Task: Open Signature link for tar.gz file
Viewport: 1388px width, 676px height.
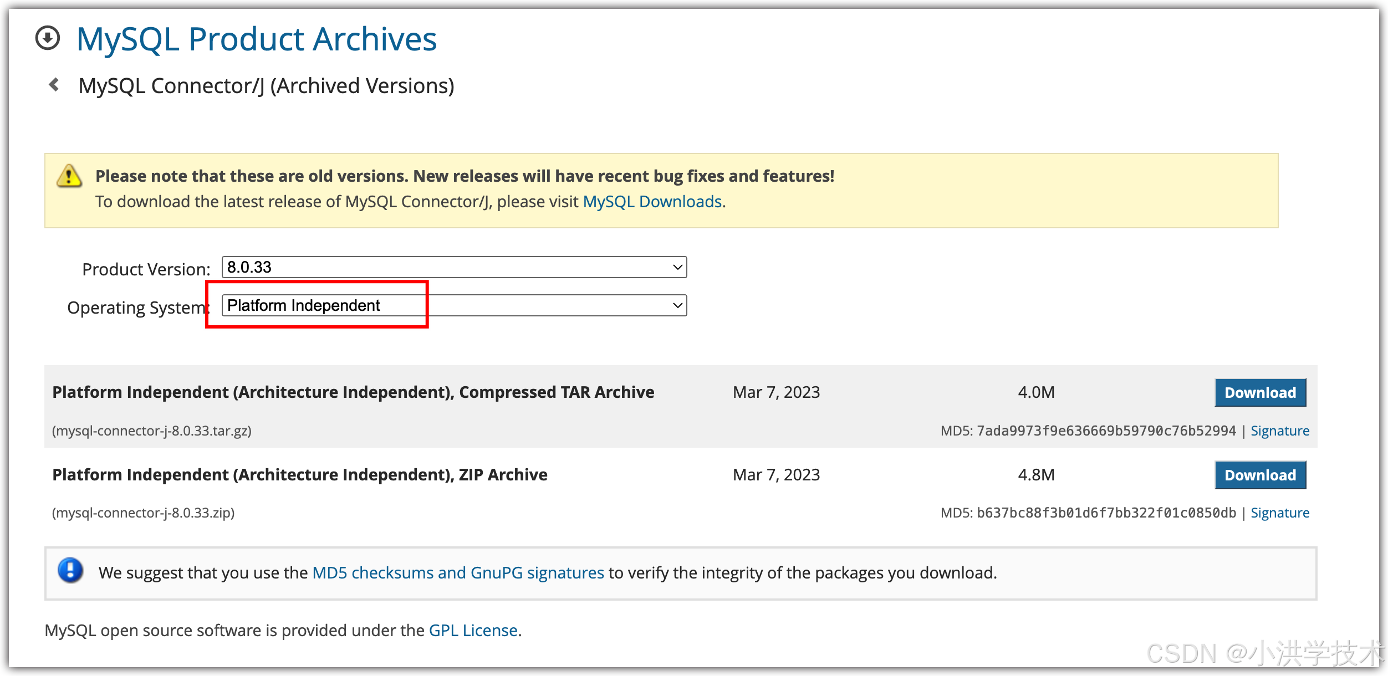Action: [1279, 431]
